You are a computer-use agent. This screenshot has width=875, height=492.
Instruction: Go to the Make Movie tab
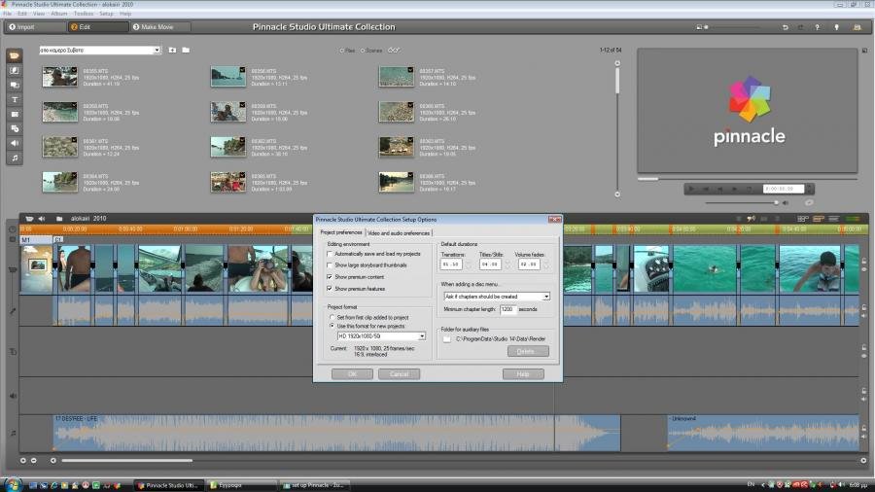point(159,27)
